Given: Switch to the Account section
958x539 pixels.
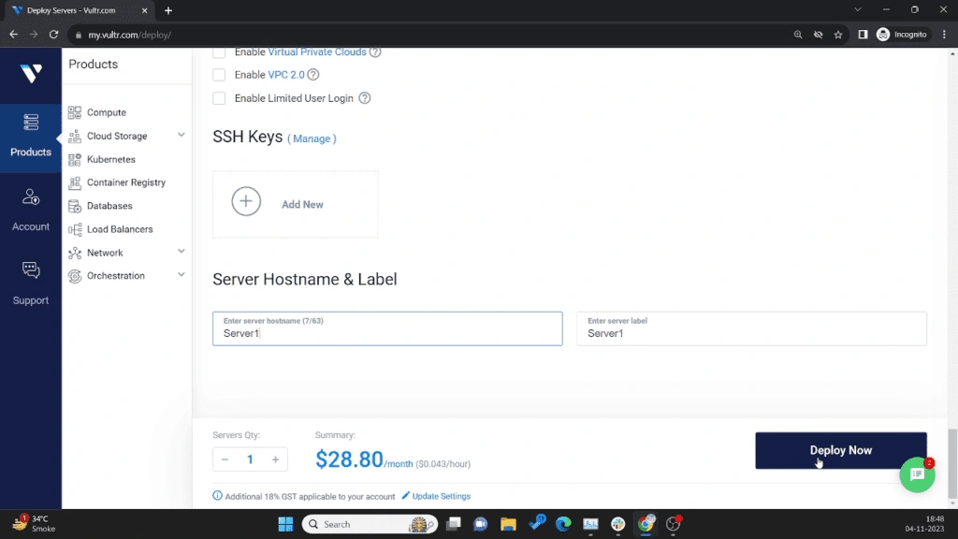Looking at the screenshot, I should click(x=30, y=208).
